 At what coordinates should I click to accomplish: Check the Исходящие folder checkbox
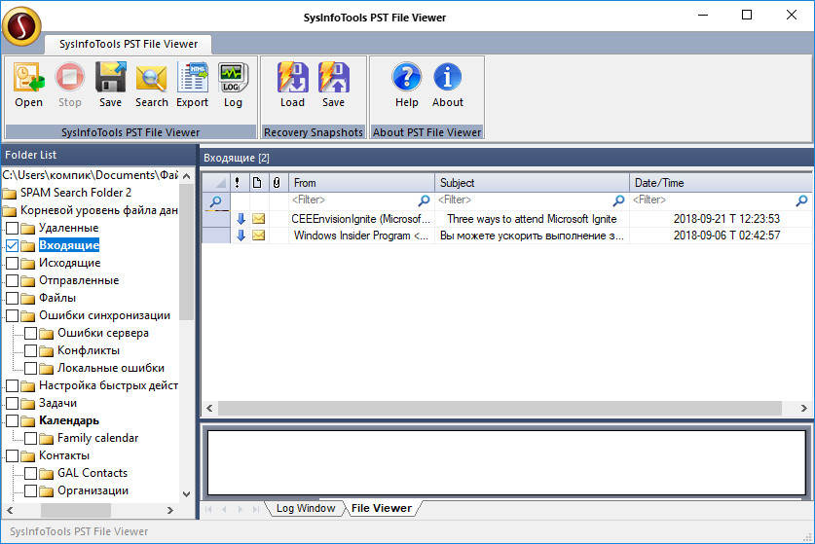point(13,263)
